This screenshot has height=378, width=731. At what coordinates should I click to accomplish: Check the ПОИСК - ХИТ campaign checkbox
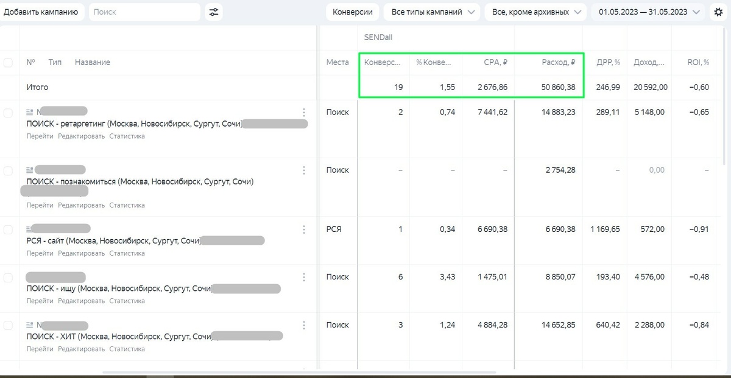[8, 326]
